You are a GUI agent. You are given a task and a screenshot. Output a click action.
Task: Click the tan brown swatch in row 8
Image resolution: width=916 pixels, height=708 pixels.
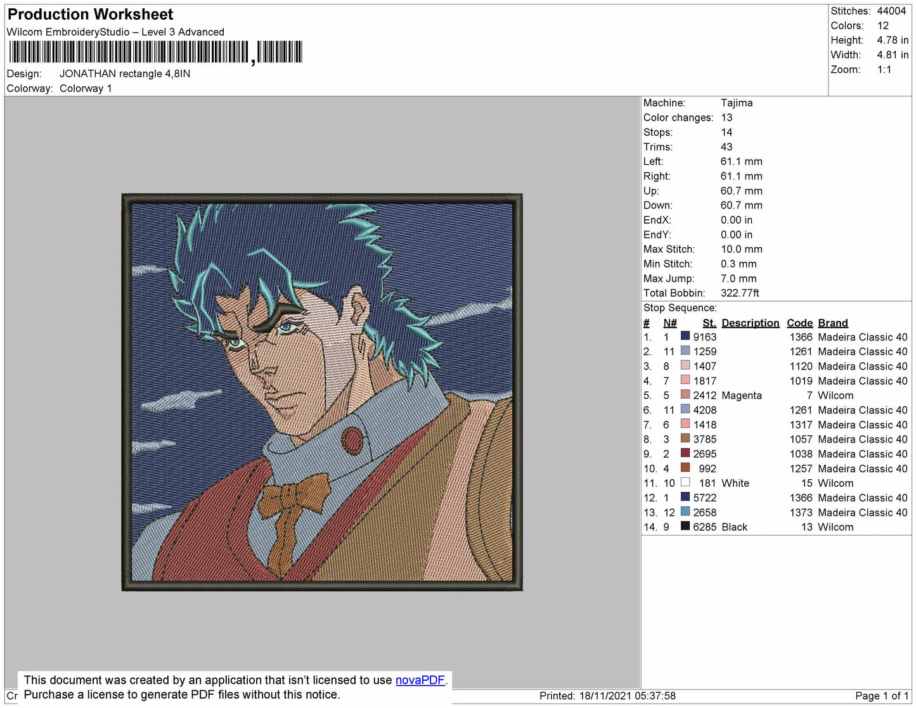pyautogui.click(x=685, y=439)
